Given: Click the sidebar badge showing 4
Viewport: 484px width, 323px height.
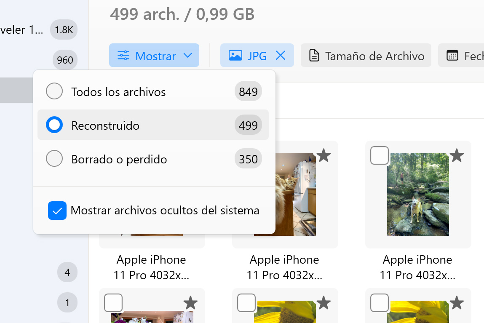Looking at the screenshot, I should pyautogui.click(x=67, y=272).
